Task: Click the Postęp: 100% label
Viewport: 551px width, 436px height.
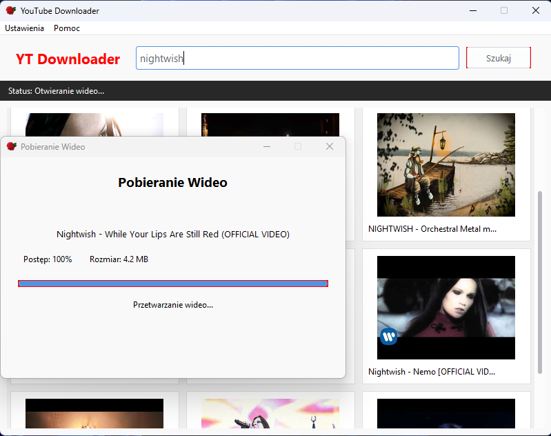Action: point(48,259)
